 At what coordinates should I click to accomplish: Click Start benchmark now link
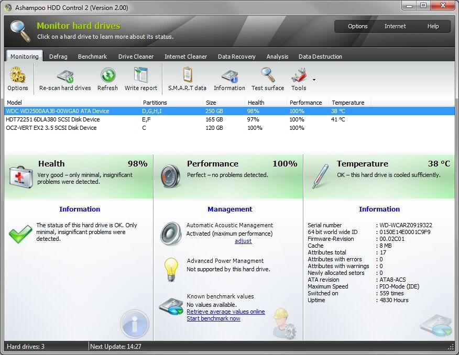(213, 318)
